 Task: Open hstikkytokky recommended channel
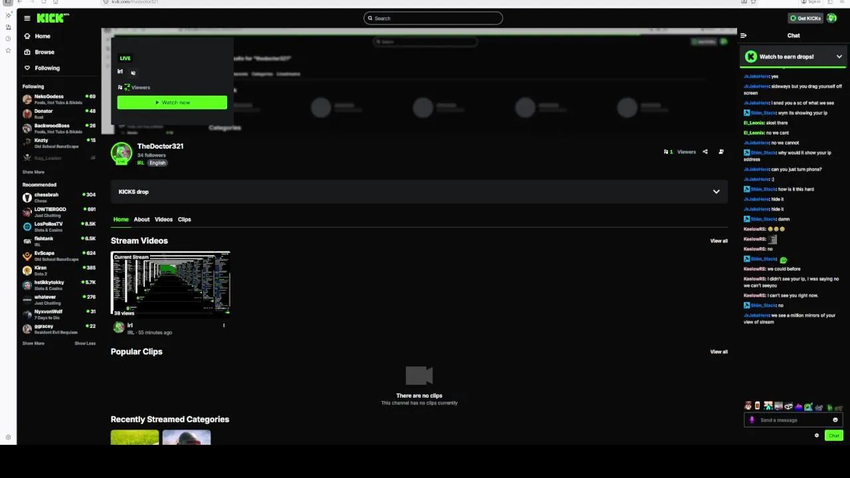tap(59, 285)
